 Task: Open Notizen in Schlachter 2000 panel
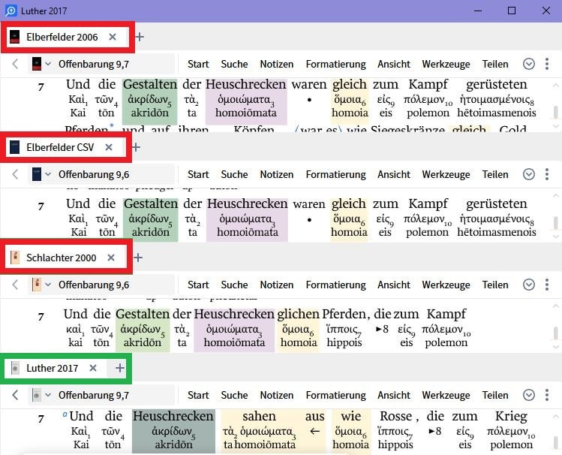[277, 285]
